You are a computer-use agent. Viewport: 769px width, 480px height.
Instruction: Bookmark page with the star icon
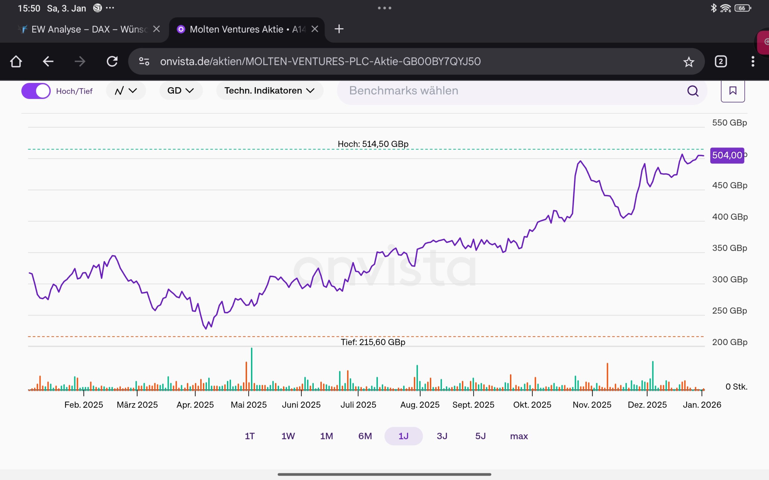[x=689, y=62]
